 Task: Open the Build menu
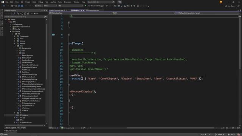[34, 2]
